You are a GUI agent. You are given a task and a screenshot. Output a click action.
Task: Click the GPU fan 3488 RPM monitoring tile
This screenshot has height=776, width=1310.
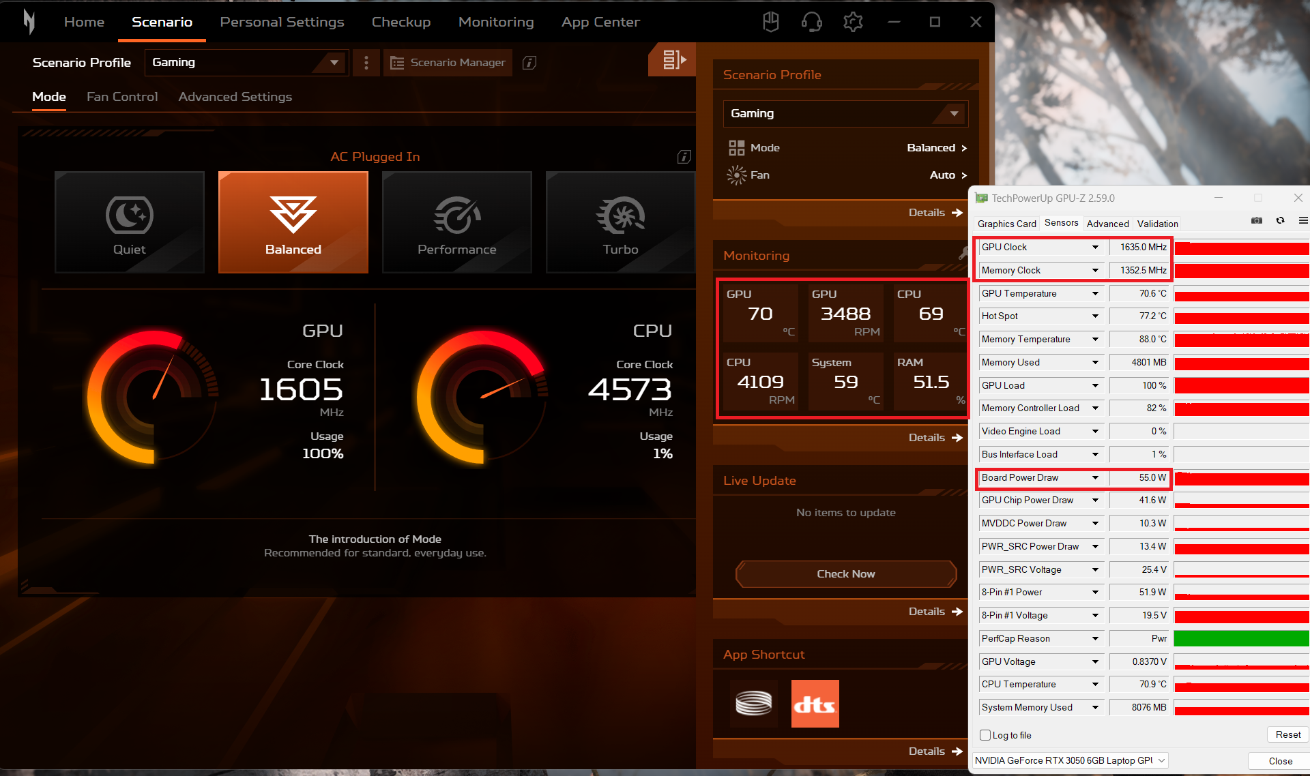pyautogui.click(x=845, y=313)
